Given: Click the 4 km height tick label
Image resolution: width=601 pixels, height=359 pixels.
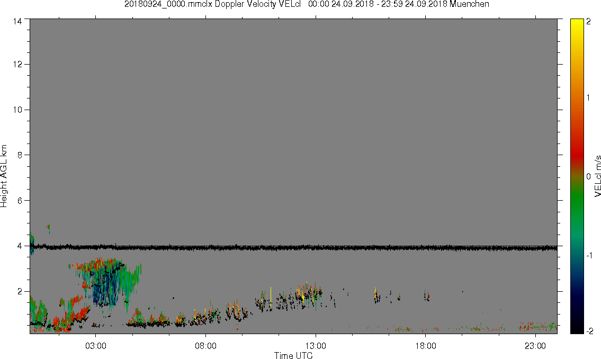Looking at the screenshot, I should 20,246.
